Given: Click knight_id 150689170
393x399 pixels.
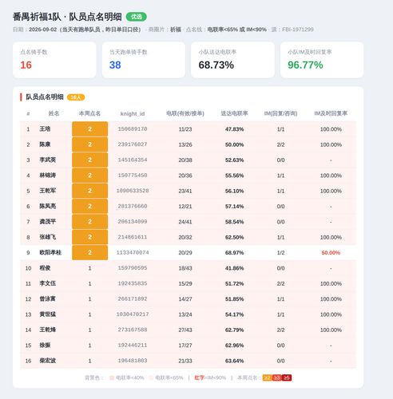Looking at the screenshot, I should pos(133,129).
